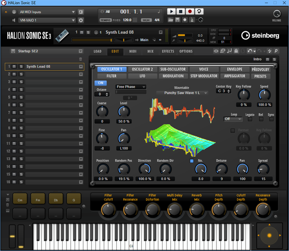This screenshot has width=289, height=251.
Task: Switch to the MIX tab
Action: (150, 51)
